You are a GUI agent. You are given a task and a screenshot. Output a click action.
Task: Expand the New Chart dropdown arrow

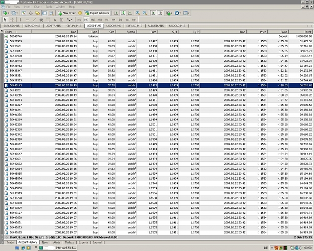pyautogui.click(x=9, y=13)
